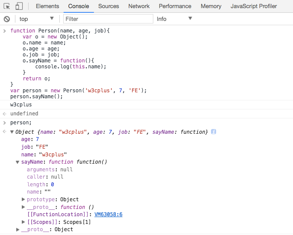The image size is (293, 235).
Task: Select the length: 0 row
Action: [41, 185]
